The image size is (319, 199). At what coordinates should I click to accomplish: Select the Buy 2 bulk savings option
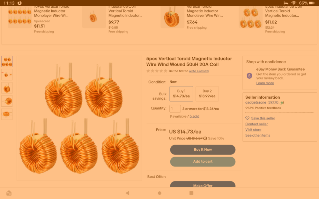pos(207,94)
